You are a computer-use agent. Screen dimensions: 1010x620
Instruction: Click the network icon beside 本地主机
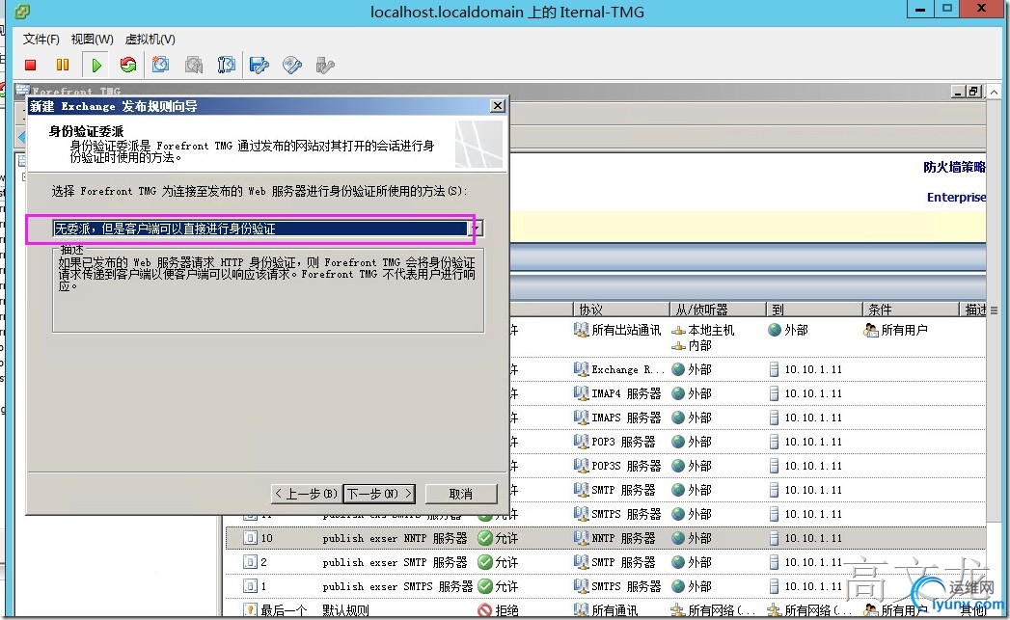click(x=678, y=331)
